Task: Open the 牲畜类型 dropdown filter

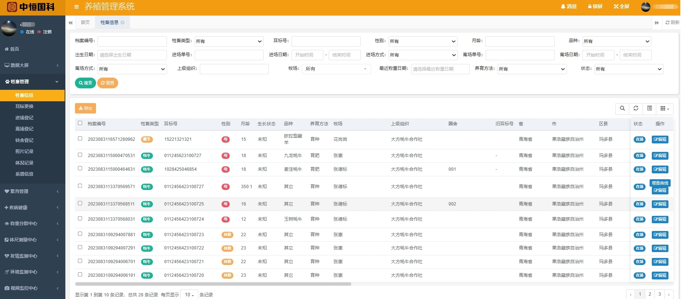Action: point(229,41)
